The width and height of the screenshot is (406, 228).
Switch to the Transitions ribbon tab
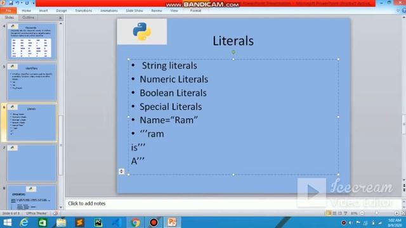pyautogui.click(x=83, y=11)
